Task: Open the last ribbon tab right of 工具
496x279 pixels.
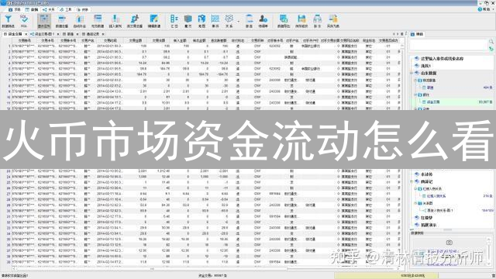Action: (x=83, y=10)
